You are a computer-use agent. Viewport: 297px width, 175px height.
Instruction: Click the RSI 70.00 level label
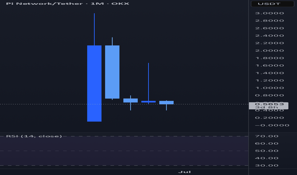(x=267, y=136)
